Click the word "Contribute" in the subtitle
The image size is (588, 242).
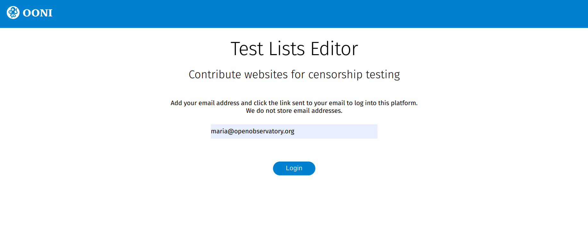click(x=215, y=74)
